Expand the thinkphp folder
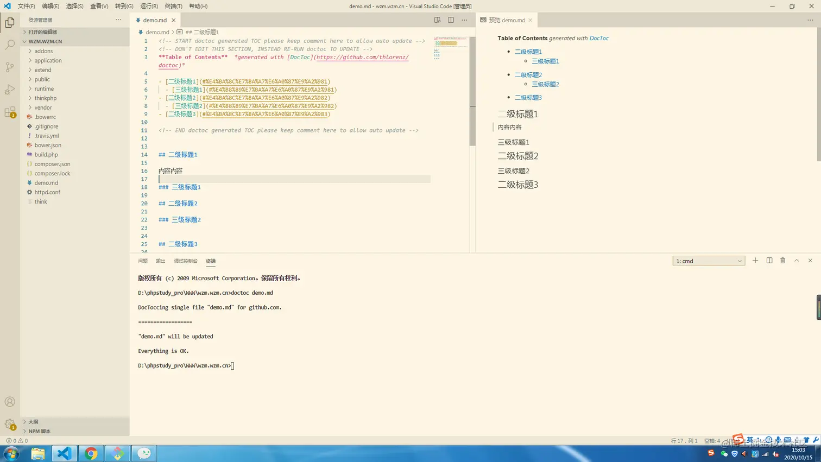This screenshot has width=821, height=462. (75, 98)
